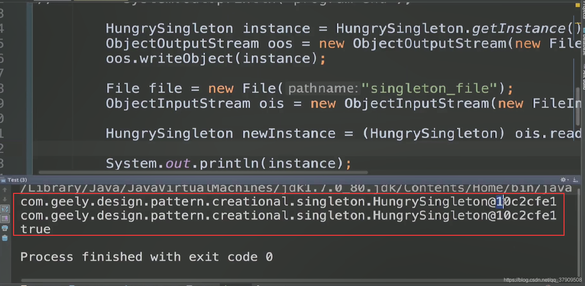The height and width of the screenshot is (286, 585).
Task: Click the yellow code analysis indicator
Action: [x=578, y=5]
